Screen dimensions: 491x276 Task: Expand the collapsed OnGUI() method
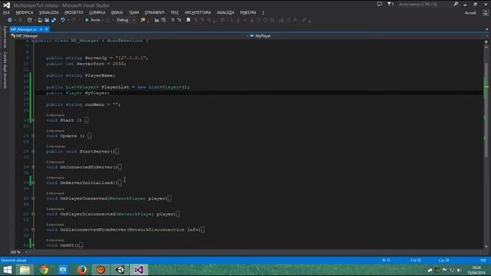pos(33,245)
